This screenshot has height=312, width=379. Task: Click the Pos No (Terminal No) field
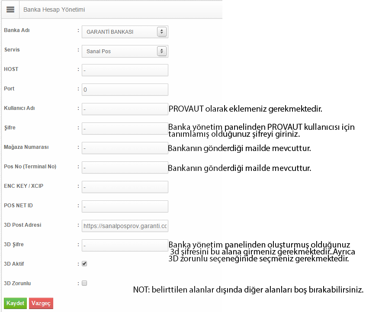point(125,167)
